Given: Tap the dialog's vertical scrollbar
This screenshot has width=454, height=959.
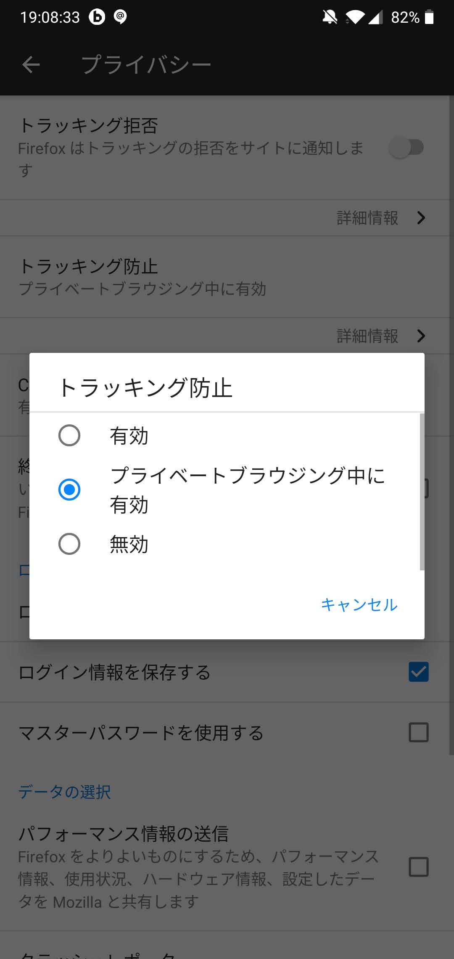Looking at the screenshot, I should 422,492.
